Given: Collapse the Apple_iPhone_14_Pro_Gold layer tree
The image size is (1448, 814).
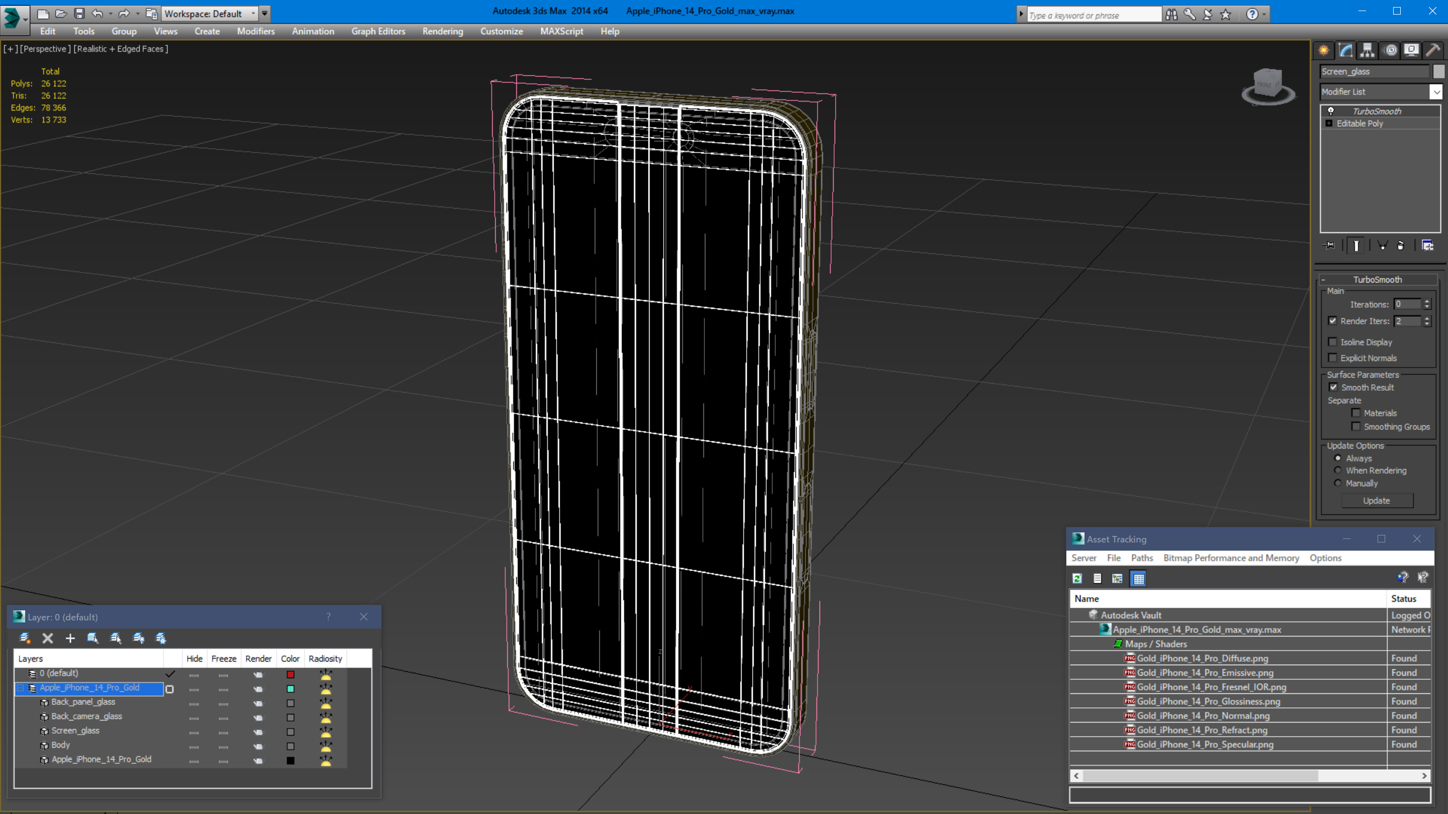Looking at the screenshot, I should tap(20, 687).
